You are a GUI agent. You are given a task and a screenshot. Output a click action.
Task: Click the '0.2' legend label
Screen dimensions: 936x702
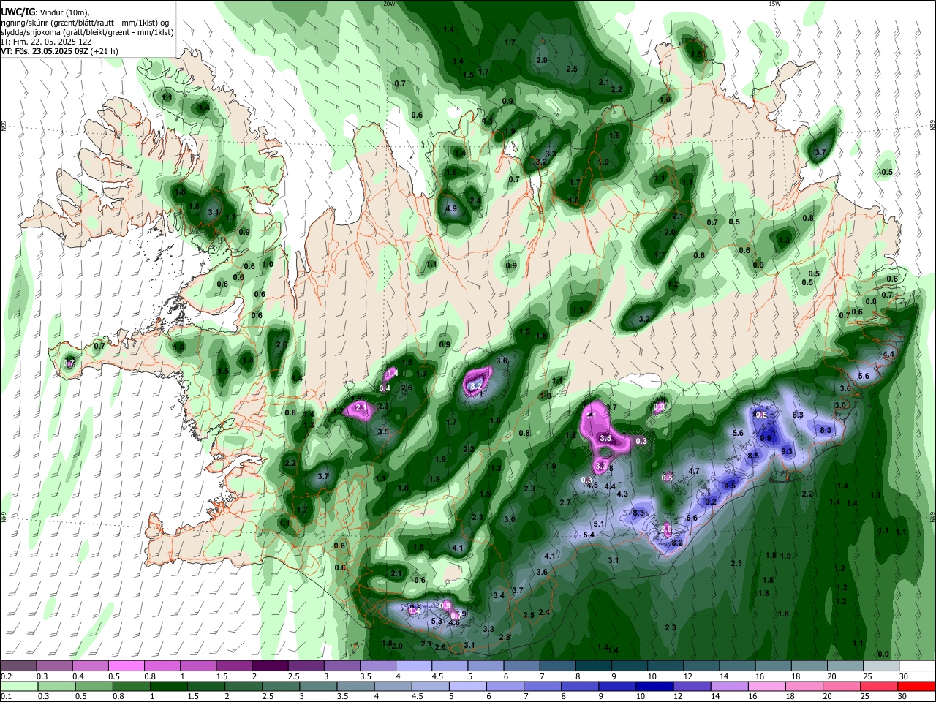[x=5, y=676]
